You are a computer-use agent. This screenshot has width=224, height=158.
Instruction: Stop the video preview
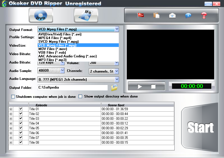[x=153, y=86]
